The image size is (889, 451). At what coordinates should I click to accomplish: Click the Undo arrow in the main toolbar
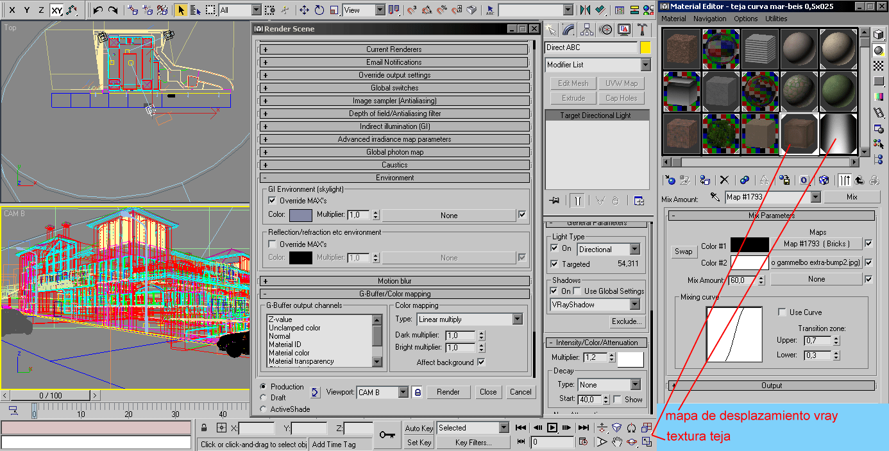pos(97,10)
